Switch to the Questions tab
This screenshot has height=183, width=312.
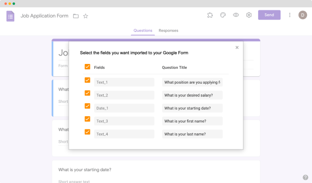click(143, 30)
